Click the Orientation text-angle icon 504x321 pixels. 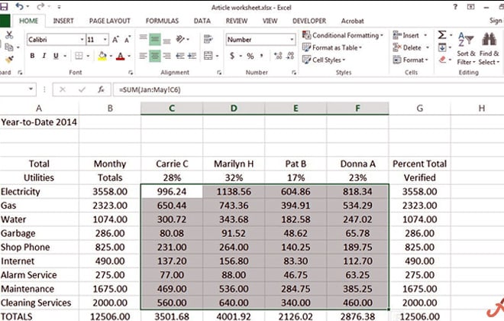pyautogui.click(x=180, y=40)
